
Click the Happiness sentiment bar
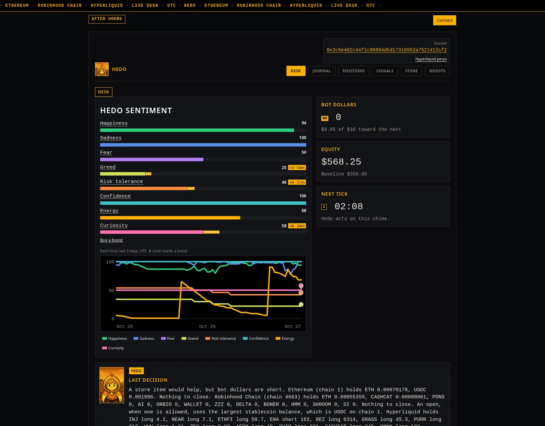(203, 130)
